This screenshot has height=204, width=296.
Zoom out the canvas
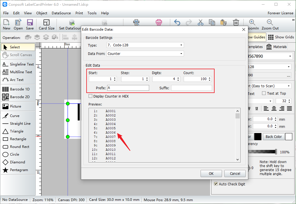pyautogui.click(x=270, y=25)
